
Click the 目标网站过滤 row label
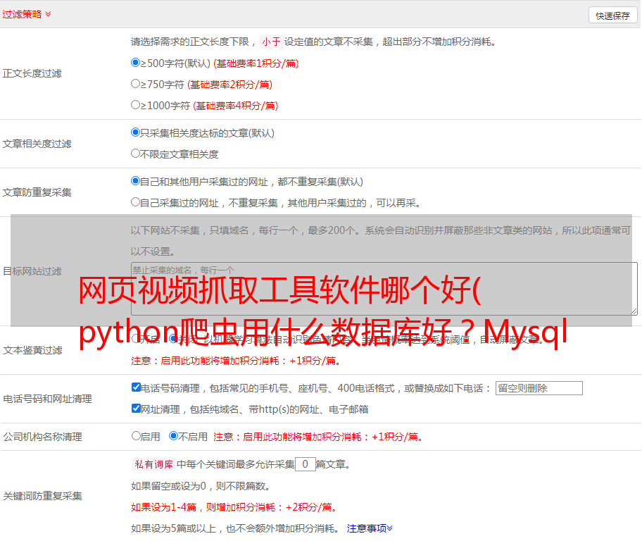point(32,271)
